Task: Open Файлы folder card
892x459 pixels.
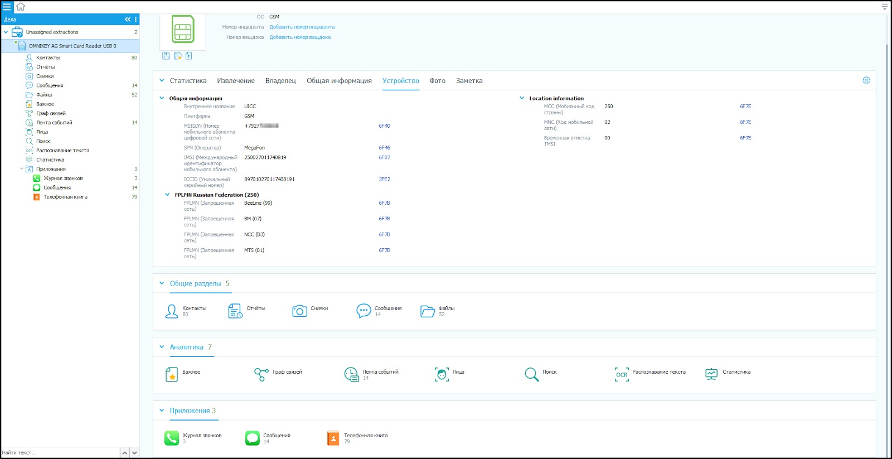Action: click(438, 311)
